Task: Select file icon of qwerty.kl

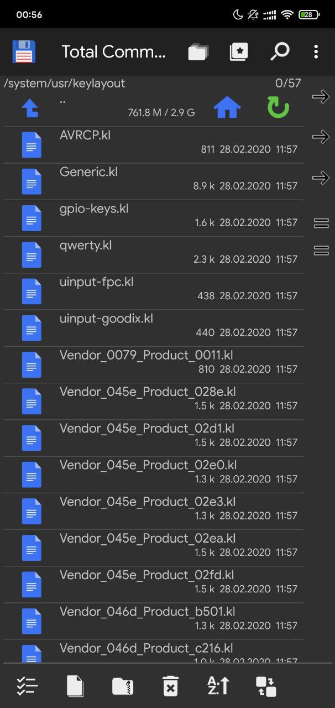Action: (32, 255)
